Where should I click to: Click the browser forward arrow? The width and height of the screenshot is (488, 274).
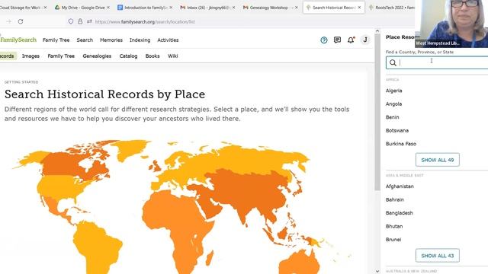8,21
